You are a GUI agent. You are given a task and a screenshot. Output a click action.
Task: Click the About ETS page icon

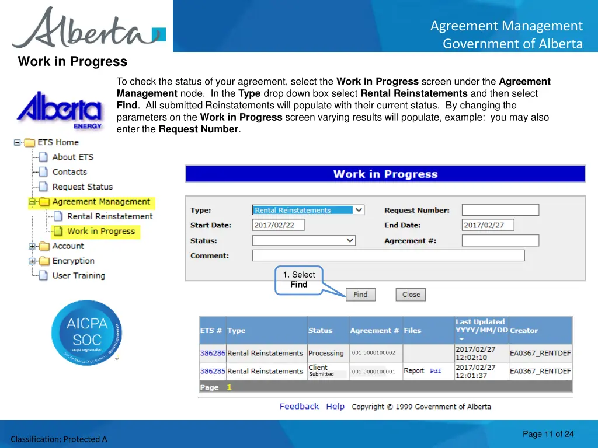44,157
